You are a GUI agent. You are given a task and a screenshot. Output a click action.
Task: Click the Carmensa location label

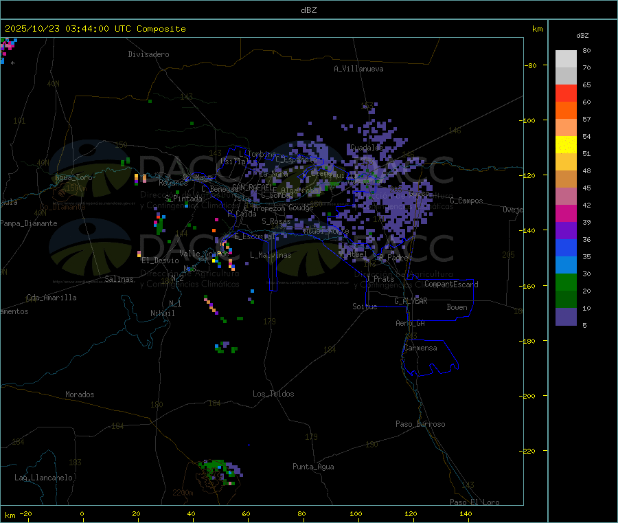(420, 348)
